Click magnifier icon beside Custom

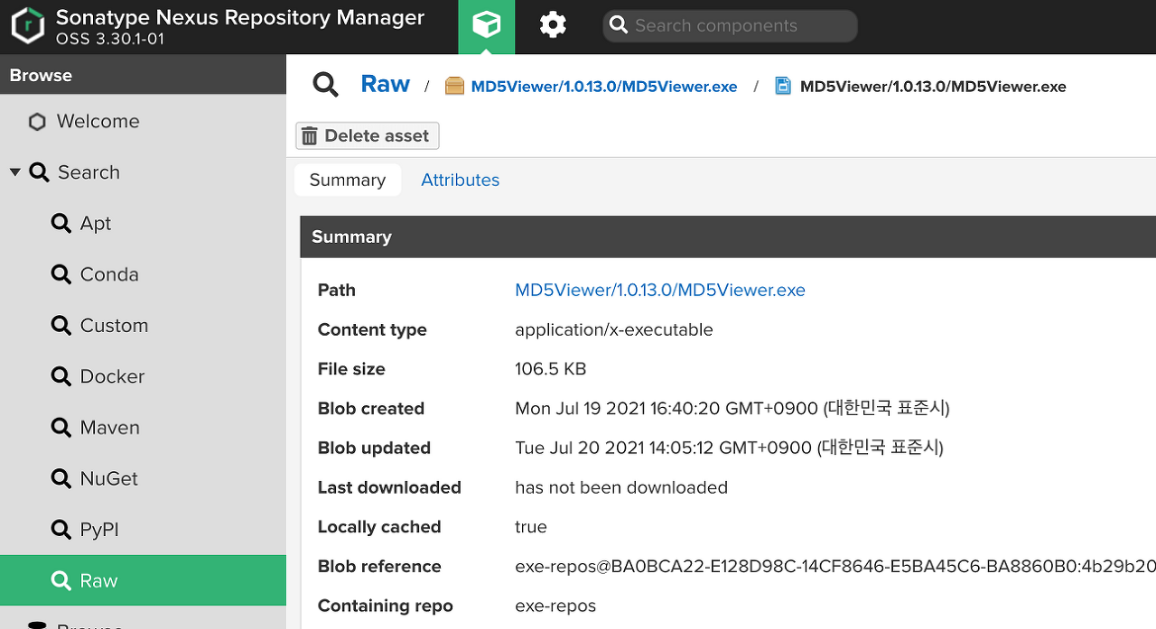coord(61,325)
